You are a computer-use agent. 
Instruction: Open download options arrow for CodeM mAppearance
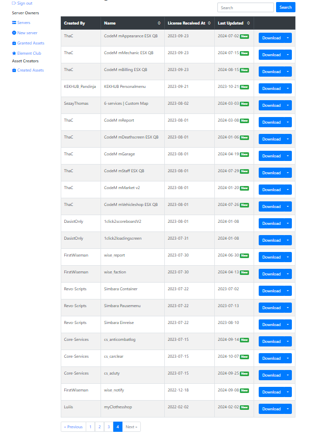[288, 38]
